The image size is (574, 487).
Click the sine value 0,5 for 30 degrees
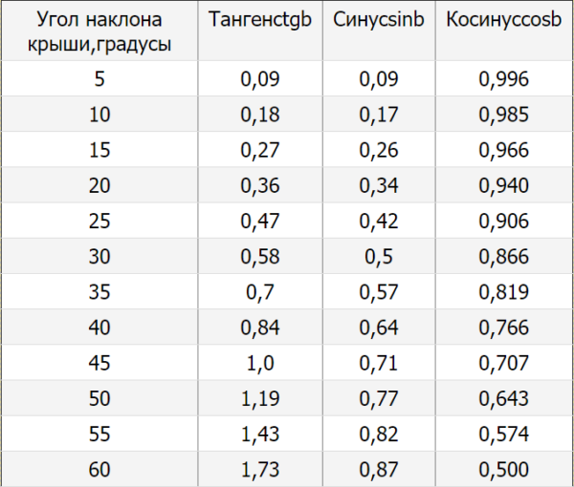[377, 257]
